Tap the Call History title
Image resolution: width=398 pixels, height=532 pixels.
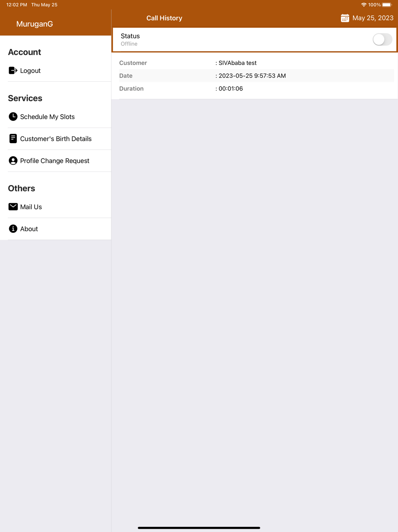pos(164,18)
